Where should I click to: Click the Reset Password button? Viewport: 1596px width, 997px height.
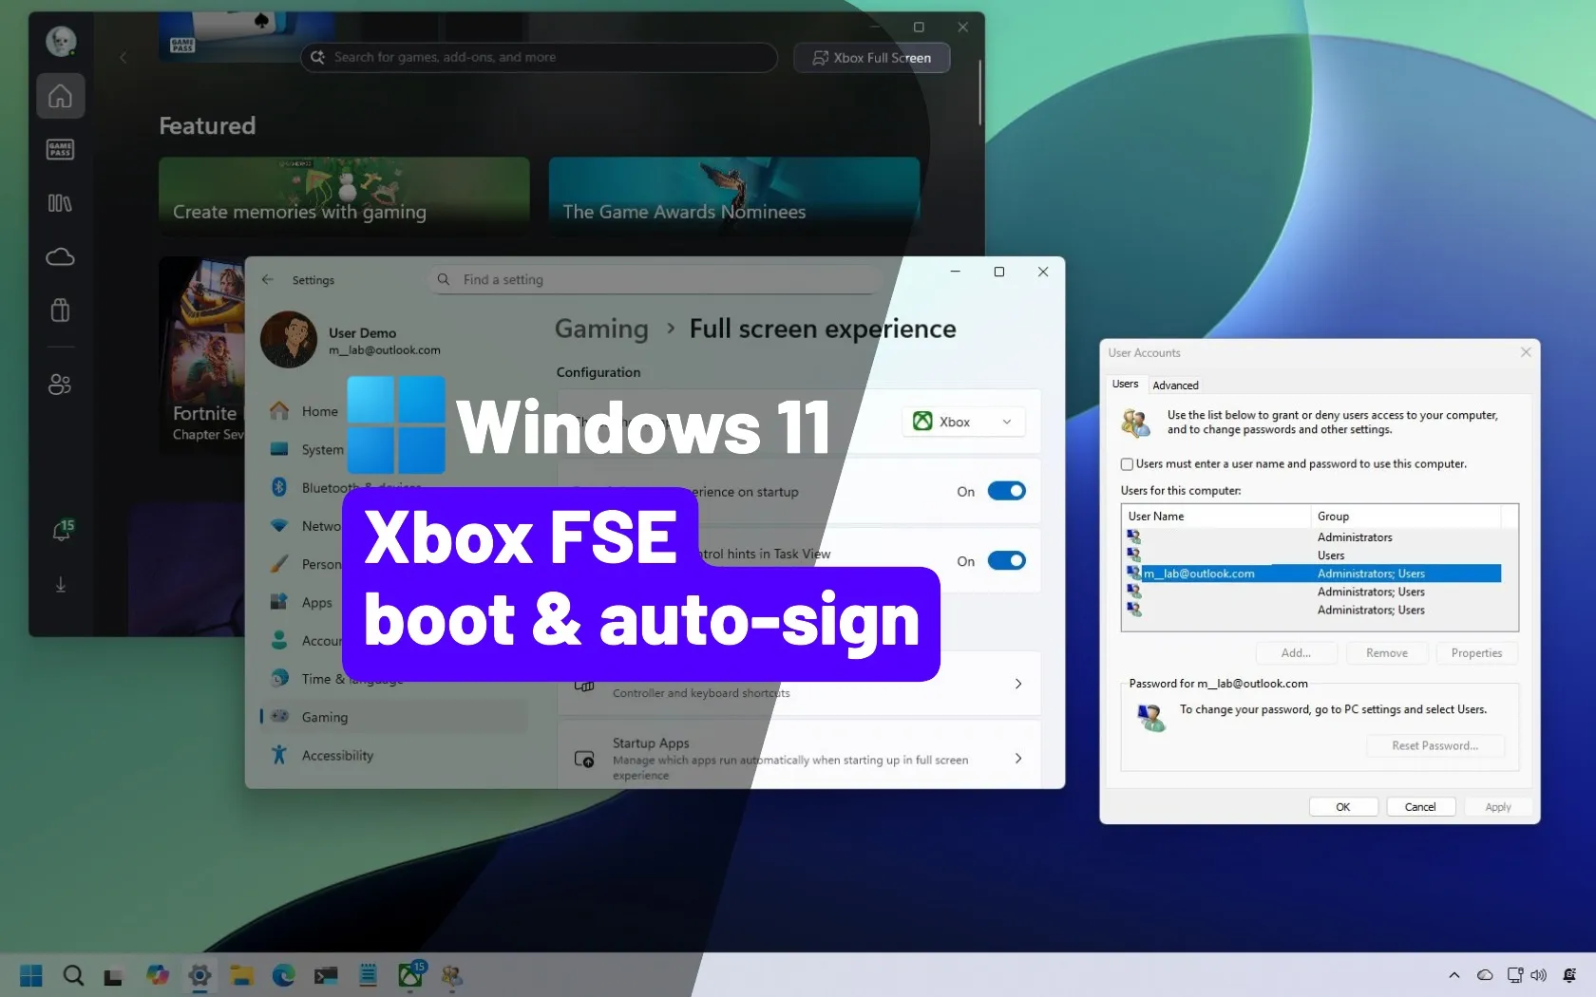tap(1434, 745)
